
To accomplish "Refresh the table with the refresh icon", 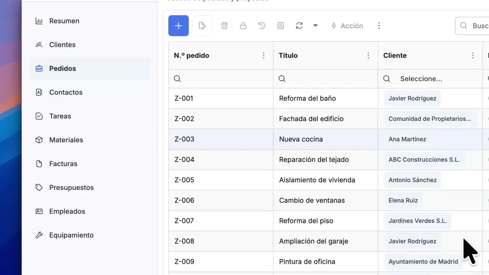I will tap(299, 26).
